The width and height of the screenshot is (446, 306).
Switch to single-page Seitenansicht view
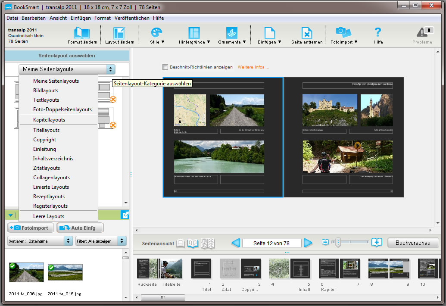pos(181,244)
